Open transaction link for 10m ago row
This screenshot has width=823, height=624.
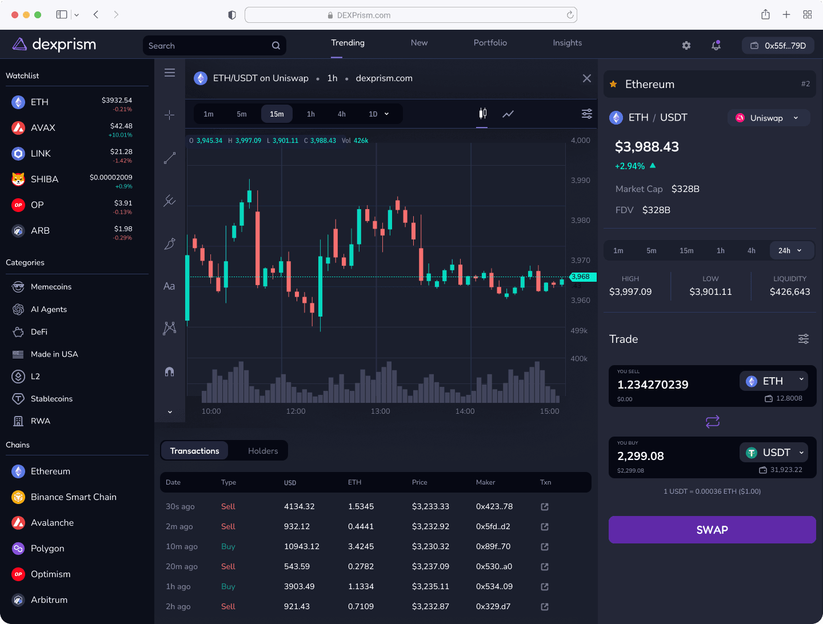point(545,547)
